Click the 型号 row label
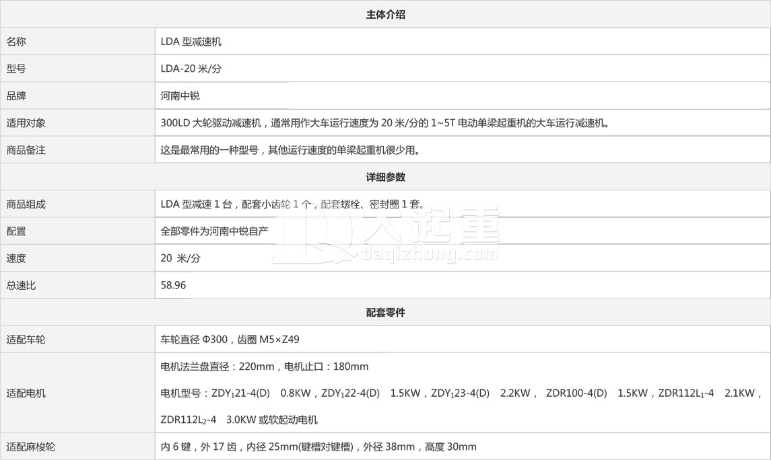The width and height of the screenshot is (771, 460). pos(16,69)
